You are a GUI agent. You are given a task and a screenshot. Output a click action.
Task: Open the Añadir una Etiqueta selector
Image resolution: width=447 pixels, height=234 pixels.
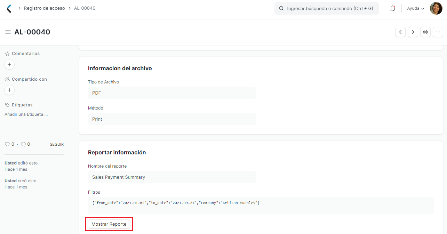click(26, 114)
